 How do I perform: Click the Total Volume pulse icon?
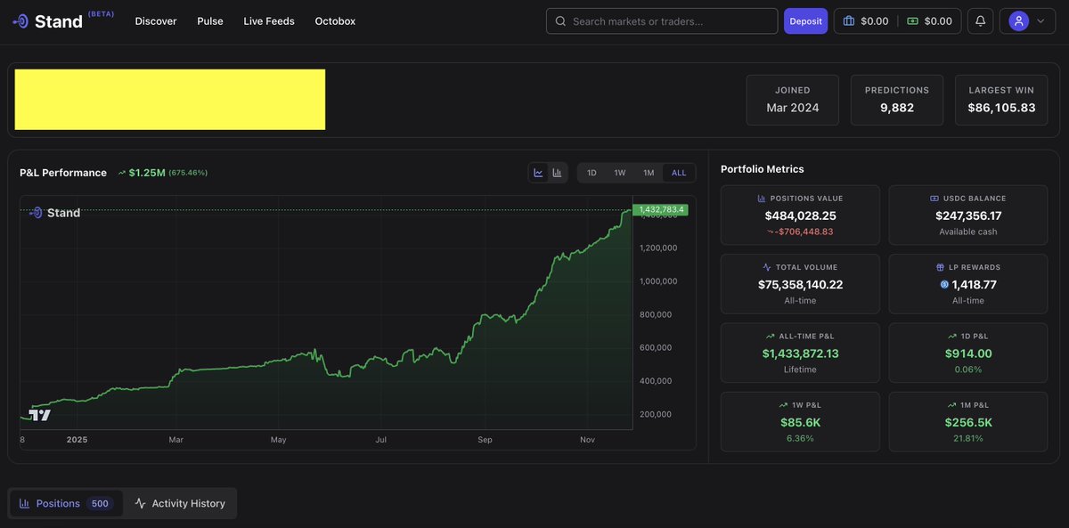[767, 267]
